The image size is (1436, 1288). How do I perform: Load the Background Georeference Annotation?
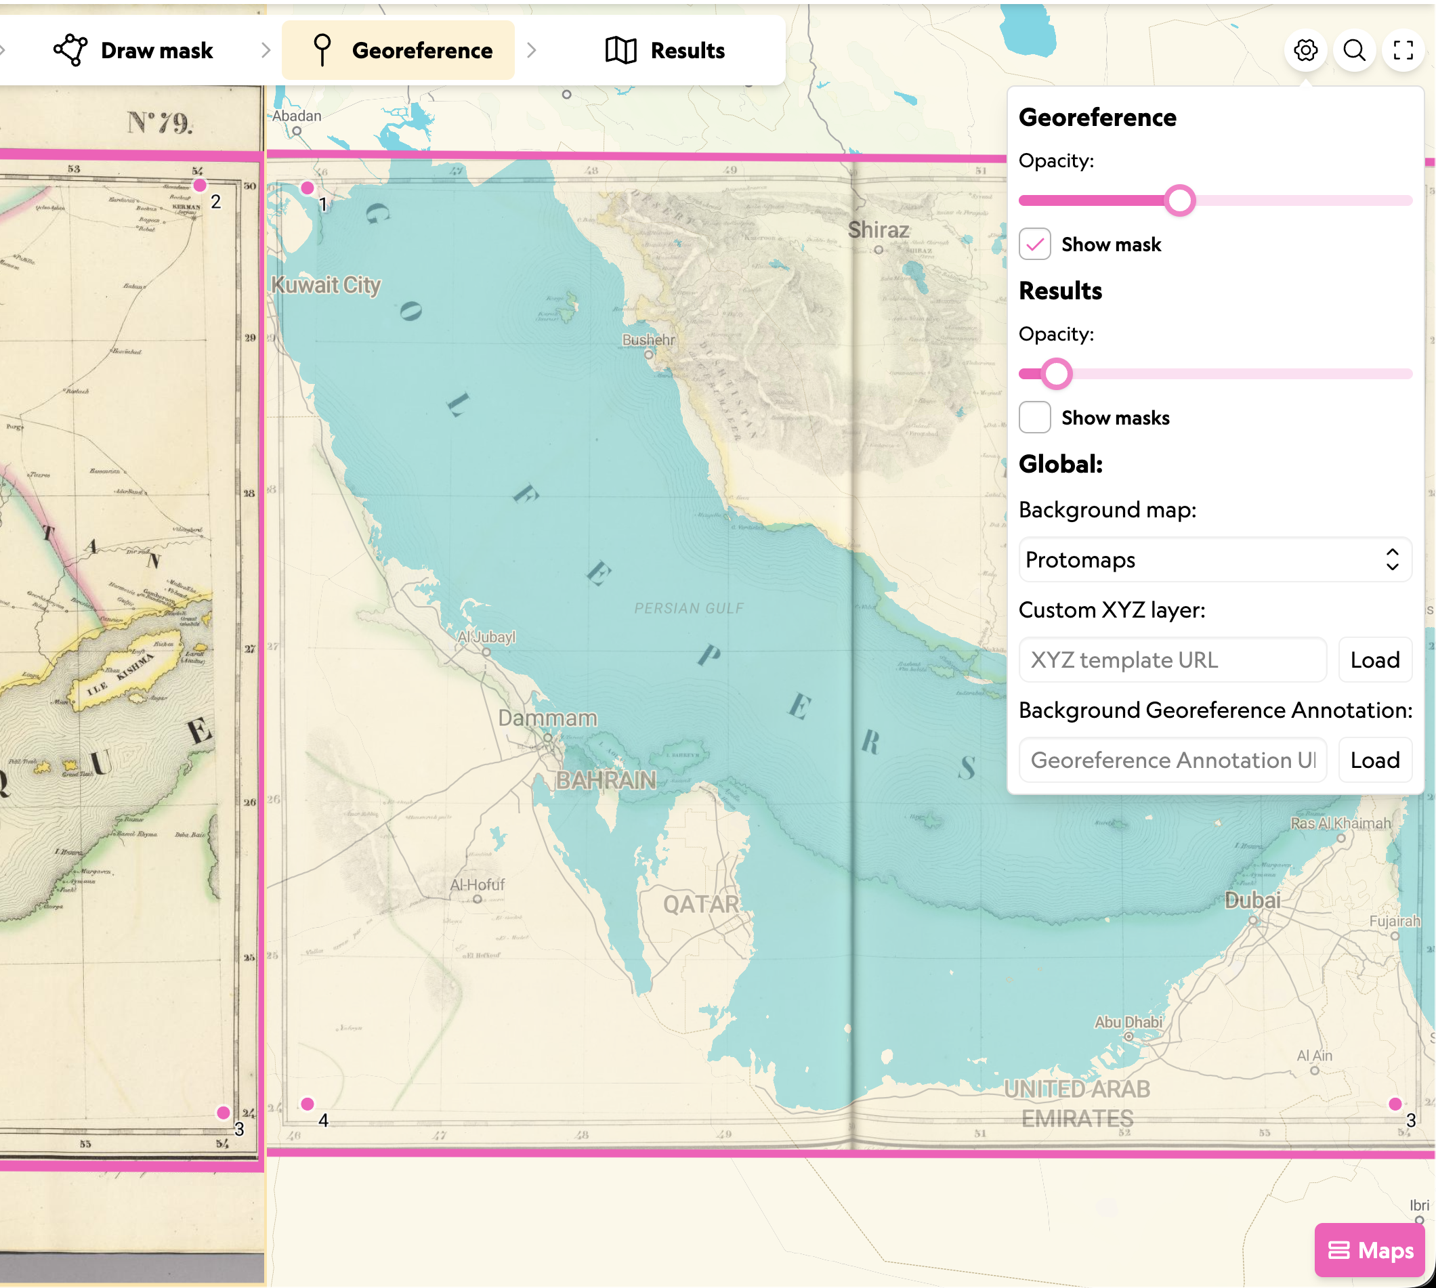pyautogui.click(x=1374, y=760)
